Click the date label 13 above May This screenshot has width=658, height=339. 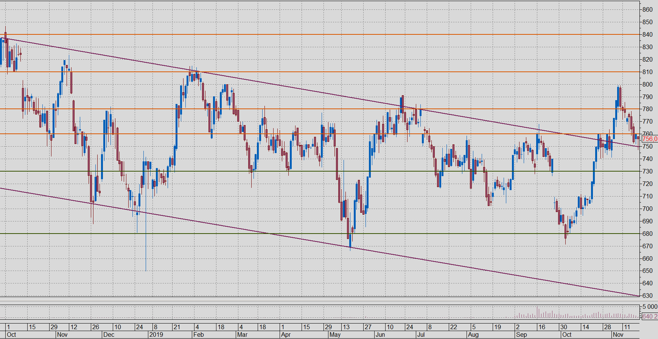tap(346, 327)
